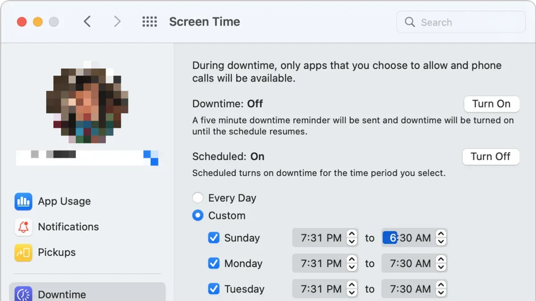Uncheck the Sunday checkbox
536x301 pixels.
tap(214, 238)
